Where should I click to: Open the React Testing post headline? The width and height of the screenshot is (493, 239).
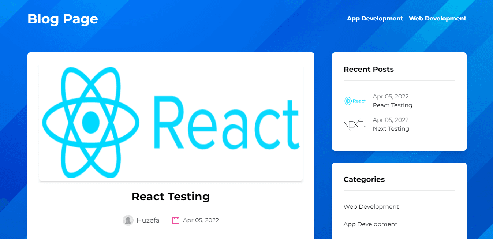(171, 197)
